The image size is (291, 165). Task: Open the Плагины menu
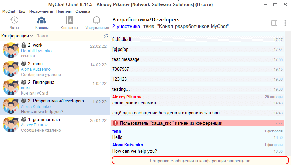click(64, 11)
